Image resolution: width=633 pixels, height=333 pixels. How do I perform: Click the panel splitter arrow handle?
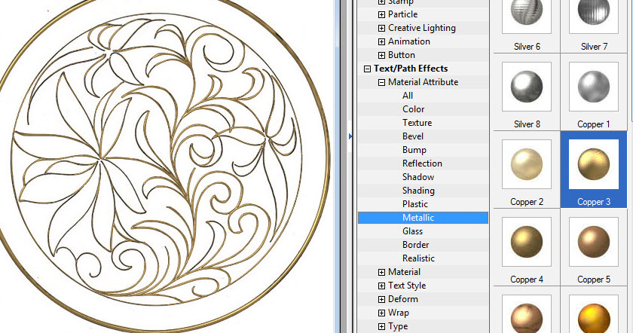click(350, 136)
